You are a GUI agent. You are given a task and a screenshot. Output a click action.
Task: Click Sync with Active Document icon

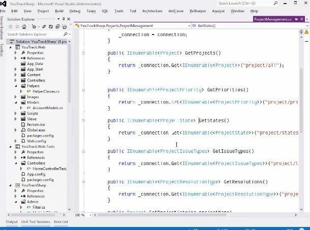[x=44, y=27]
